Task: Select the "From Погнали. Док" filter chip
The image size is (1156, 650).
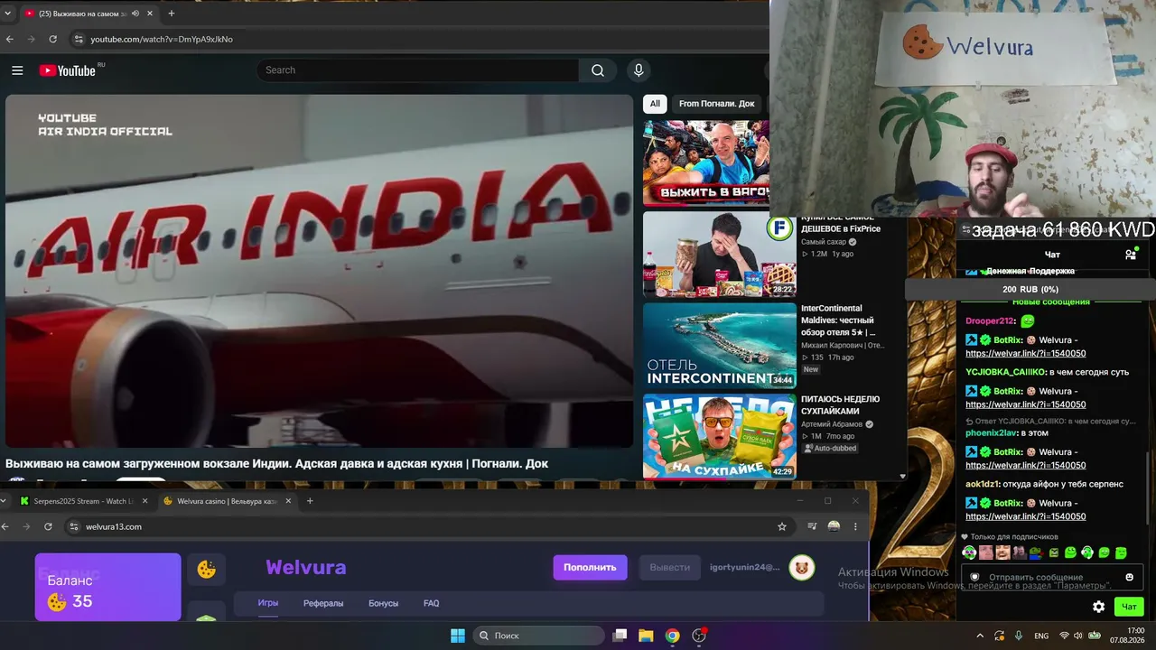Action: tap(717, 104)
